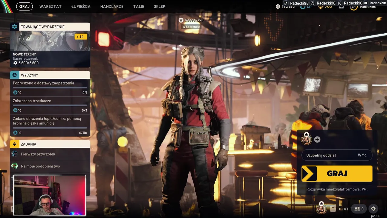Viewport: 387px width, 218px height.
Task: Click the Pierwszy przyczółek quest icon
Action: 15,154
